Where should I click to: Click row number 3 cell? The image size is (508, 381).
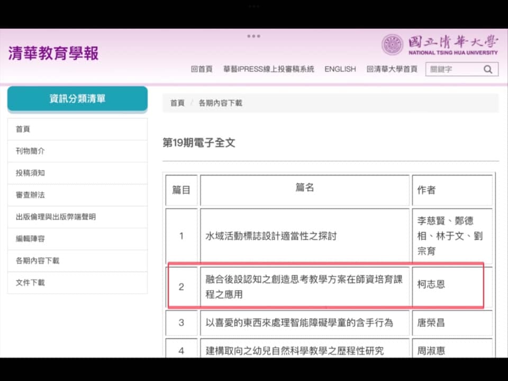pyautogui.click(x=181, y=323)
